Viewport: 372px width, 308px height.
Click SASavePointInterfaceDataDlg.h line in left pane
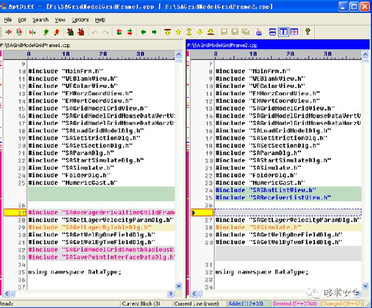[x=102, y=257]
